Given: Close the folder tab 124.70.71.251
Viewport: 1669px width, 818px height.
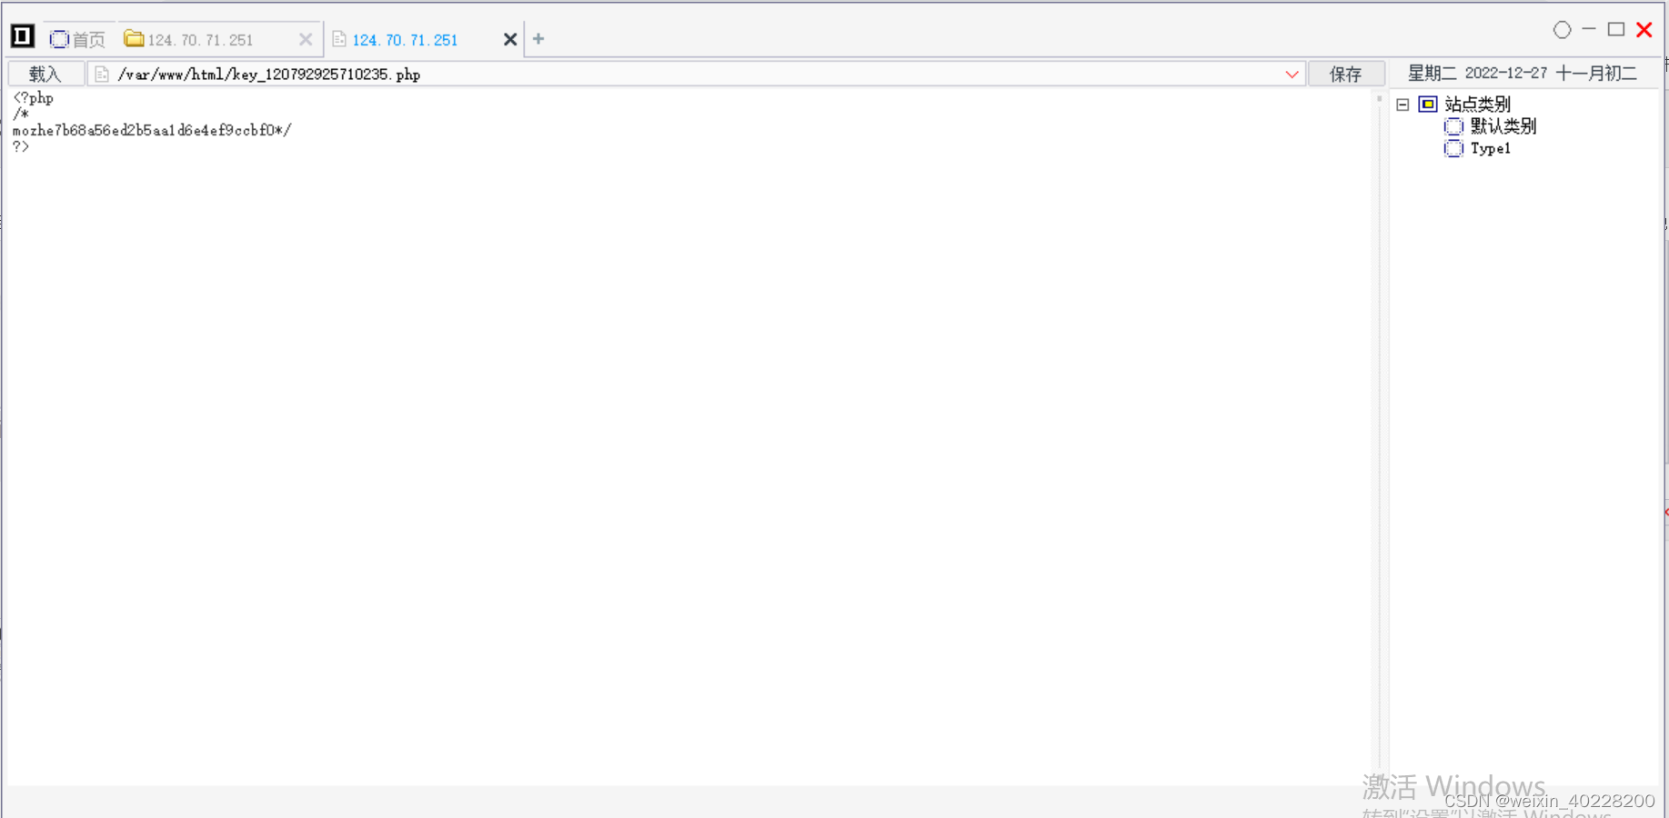Looking at the screenshot, I should click(306, 39).
